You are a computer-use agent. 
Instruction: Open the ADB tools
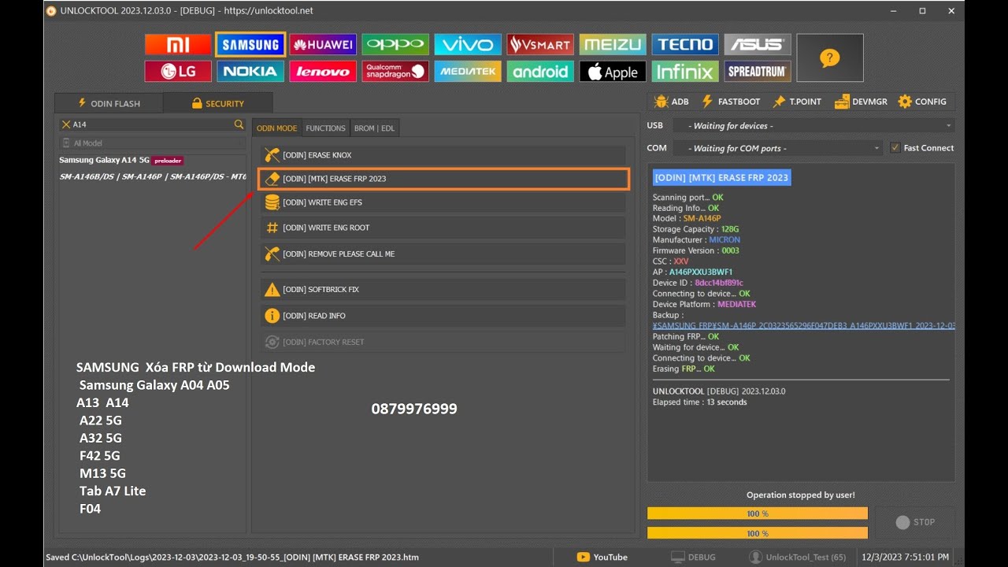point(672,102)
